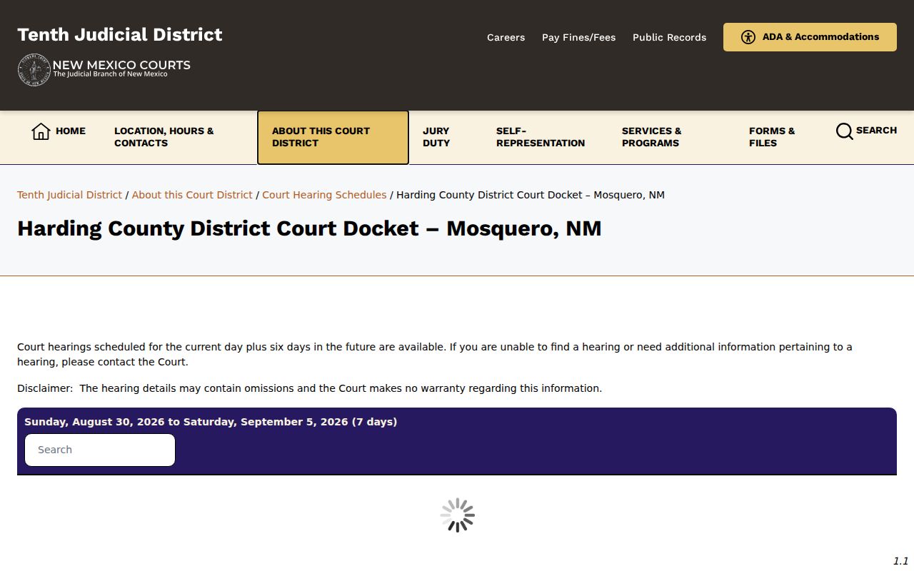Open Self-Representation menu item

tap(541, 137)
